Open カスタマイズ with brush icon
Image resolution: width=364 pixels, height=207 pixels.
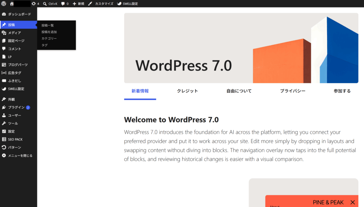coord(101,4)
